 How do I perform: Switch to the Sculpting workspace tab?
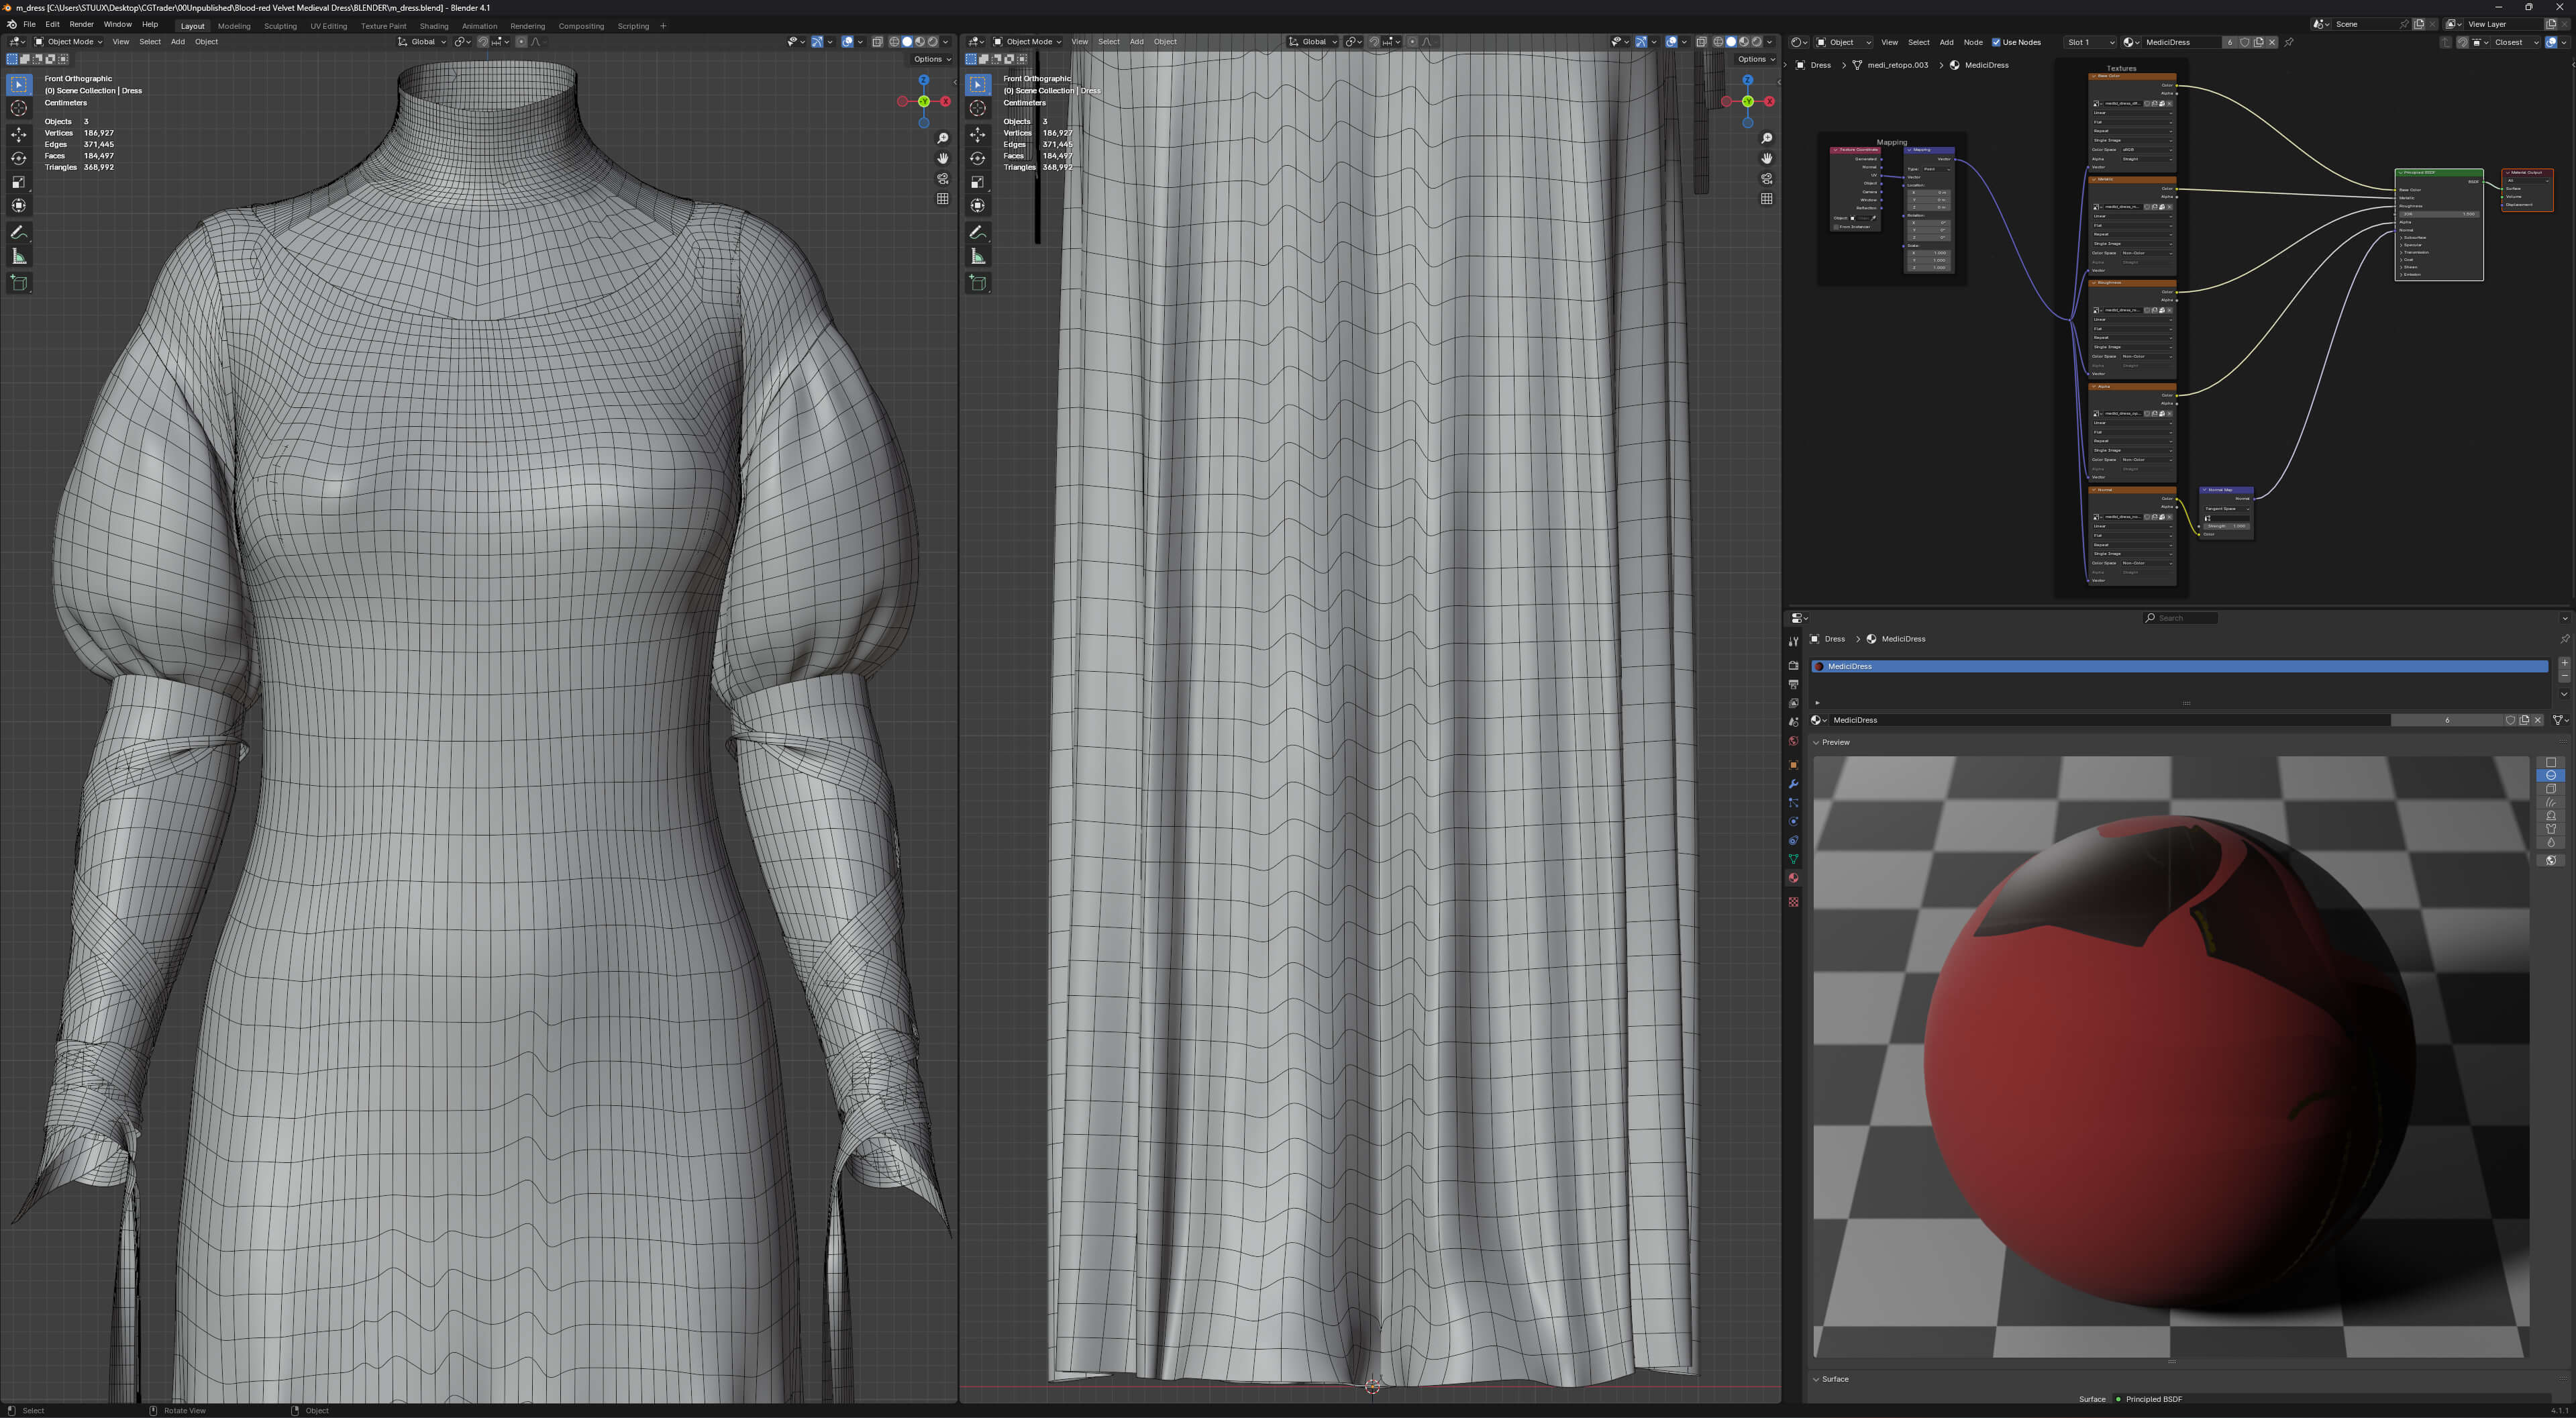click(280, 26)
